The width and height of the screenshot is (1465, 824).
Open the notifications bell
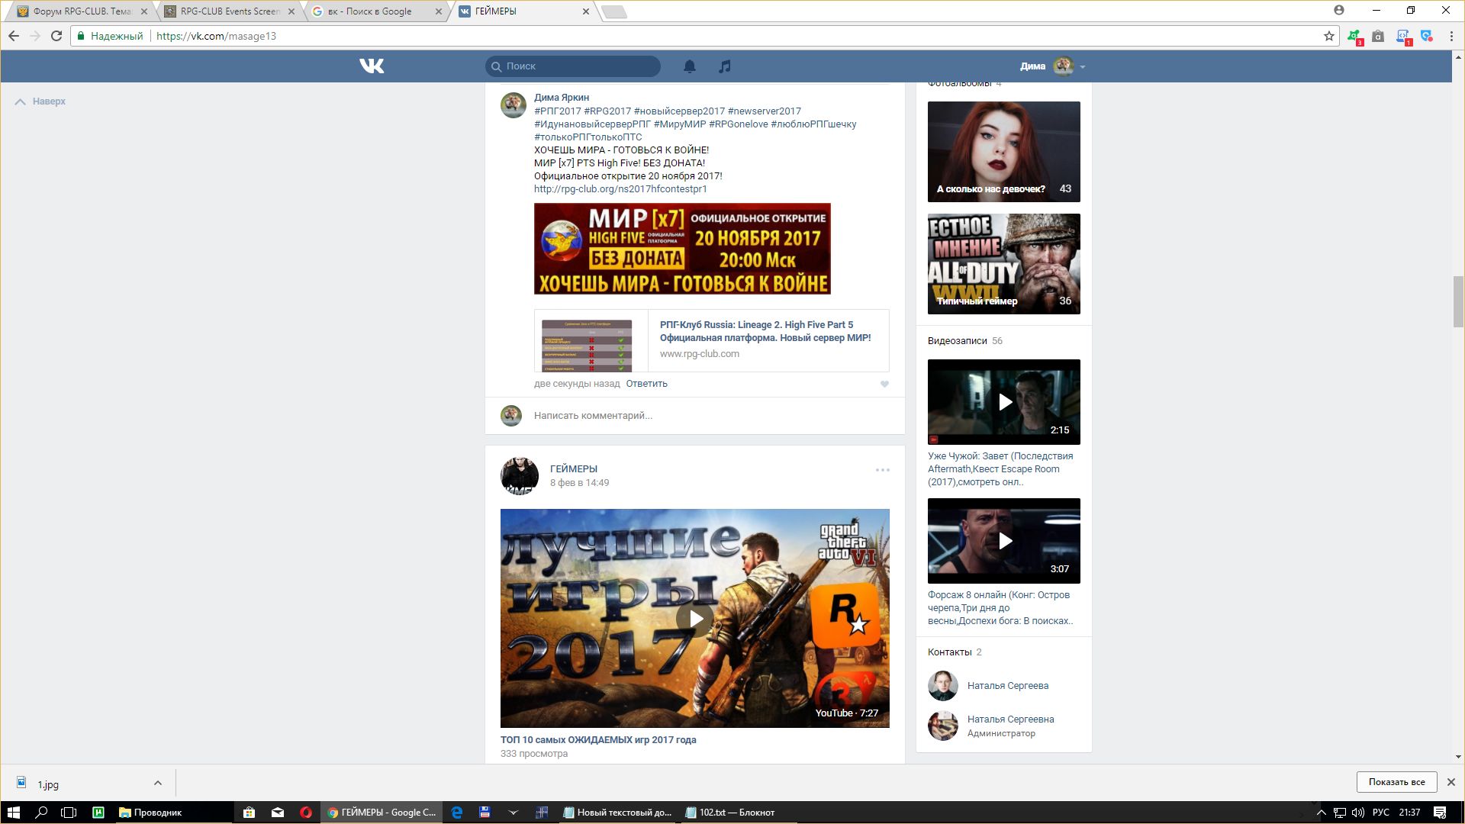coord(690,66)
